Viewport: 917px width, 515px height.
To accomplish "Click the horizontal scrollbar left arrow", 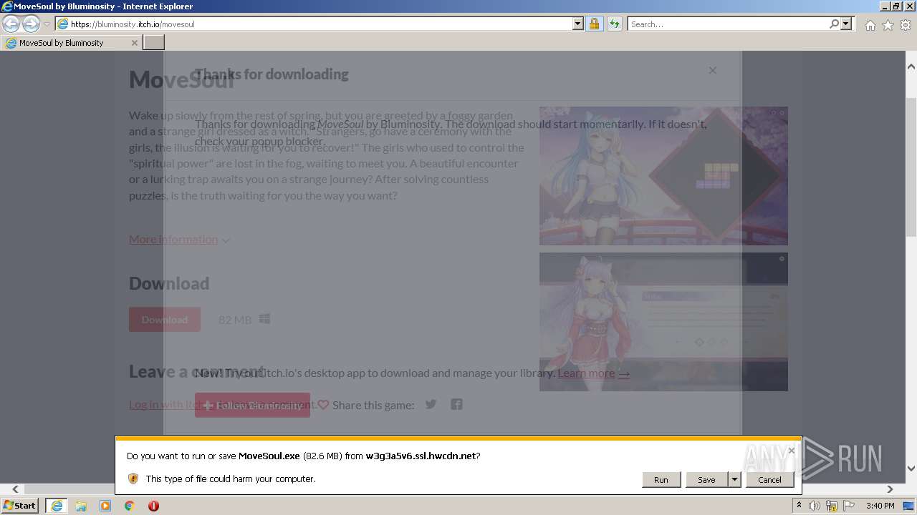I will [15, 489].
